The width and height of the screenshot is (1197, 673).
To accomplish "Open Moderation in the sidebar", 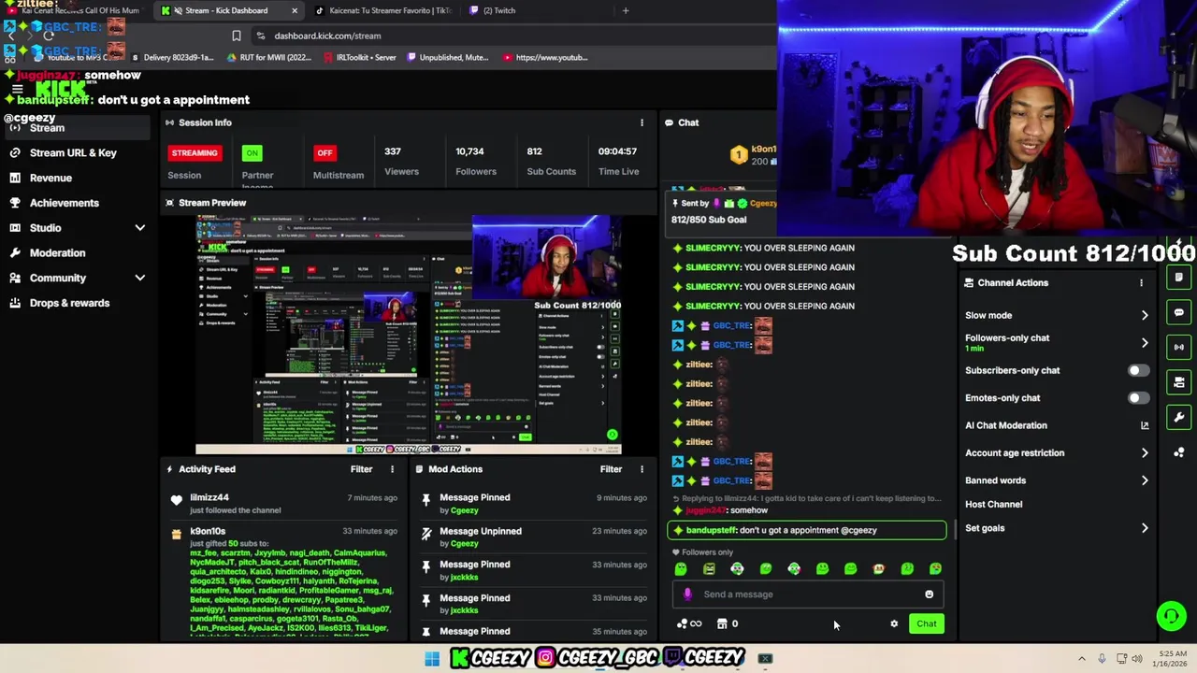I will coord(57,252).
